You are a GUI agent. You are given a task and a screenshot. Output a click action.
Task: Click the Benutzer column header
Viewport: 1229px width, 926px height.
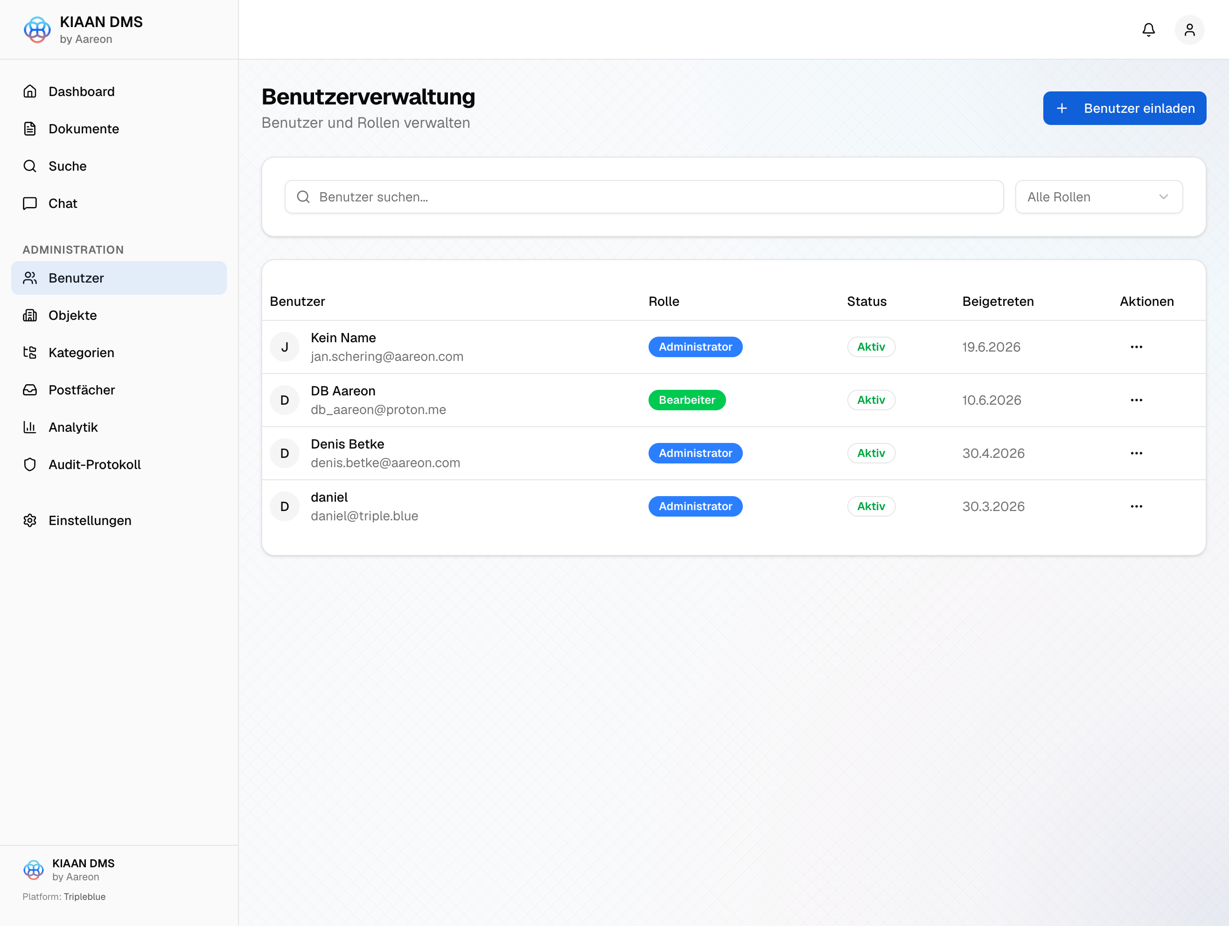click(x=297, y=302)
